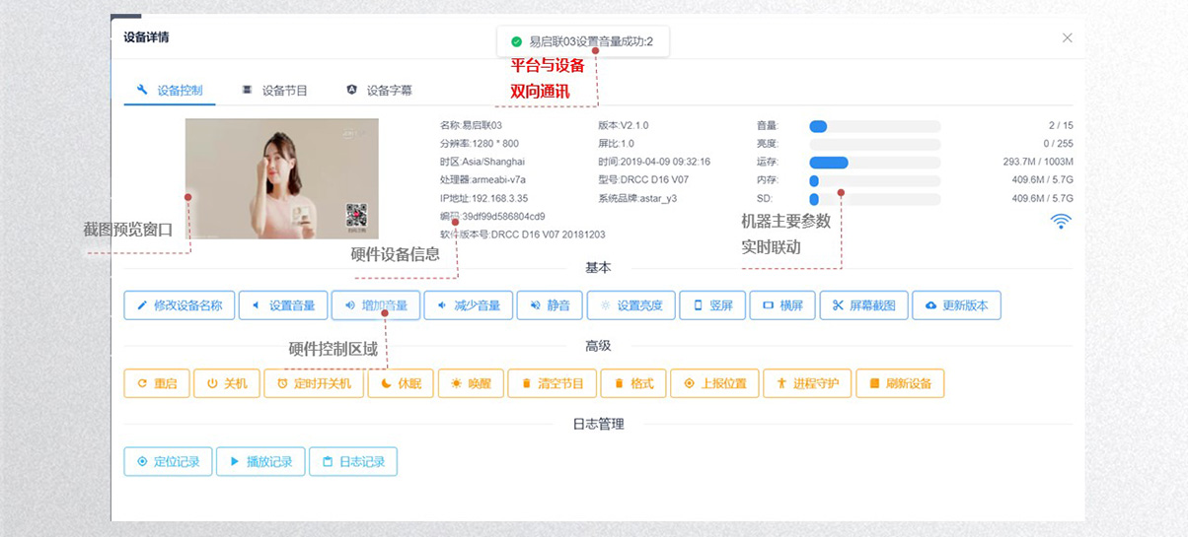Open the 播放记录 playback log
This screenshot has height=537, width=1188.
coord(260,461)
